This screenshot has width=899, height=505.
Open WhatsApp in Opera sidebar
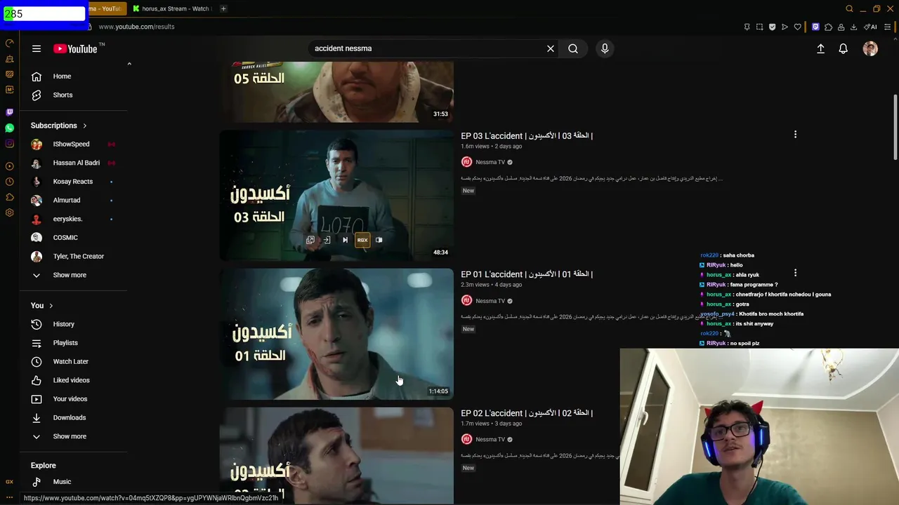tap(9, 128)
